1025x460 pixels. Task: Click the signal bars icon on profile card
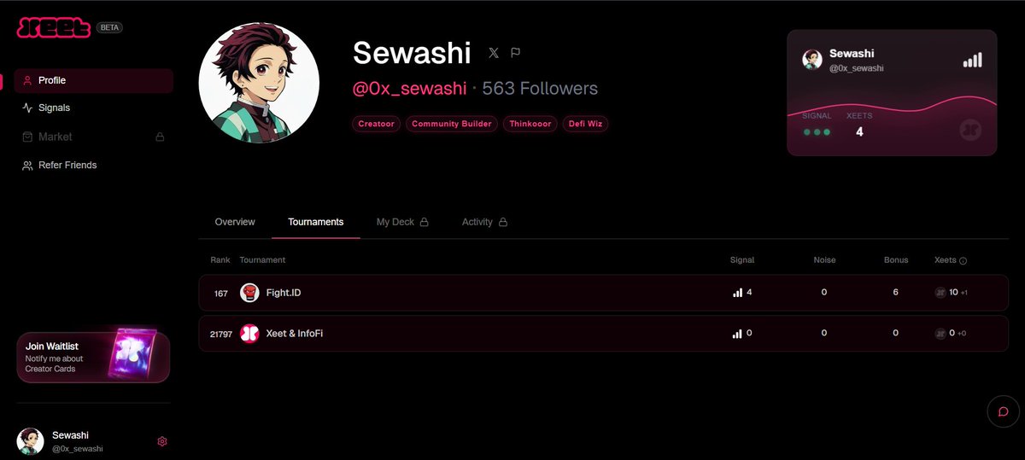[972, 60]
